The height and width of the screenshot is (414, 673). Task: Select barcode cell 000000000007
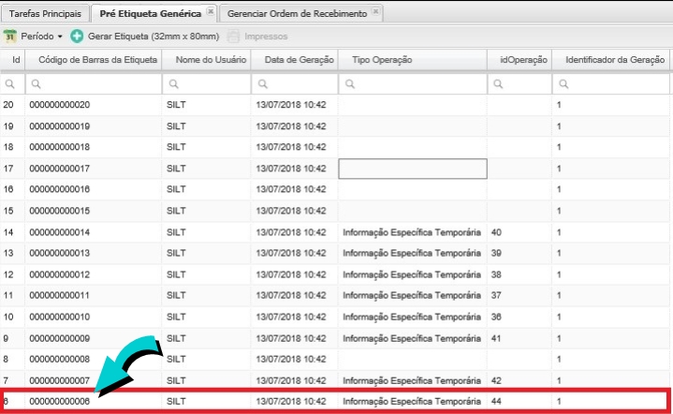pyautogui.click(x=60, y=380)
